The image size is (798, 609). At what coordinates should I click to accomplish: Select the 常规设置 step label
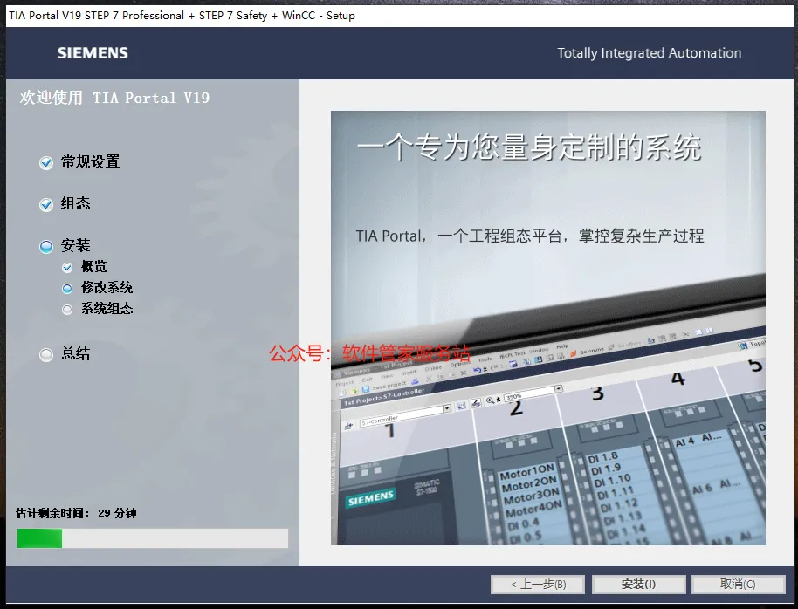tap(91, 161)
